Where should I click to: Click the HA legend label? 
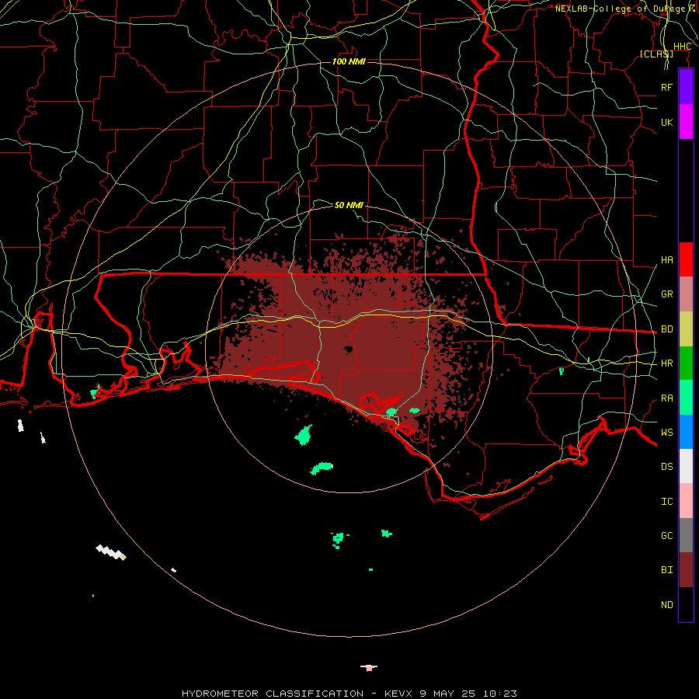[x=666, y=260]
